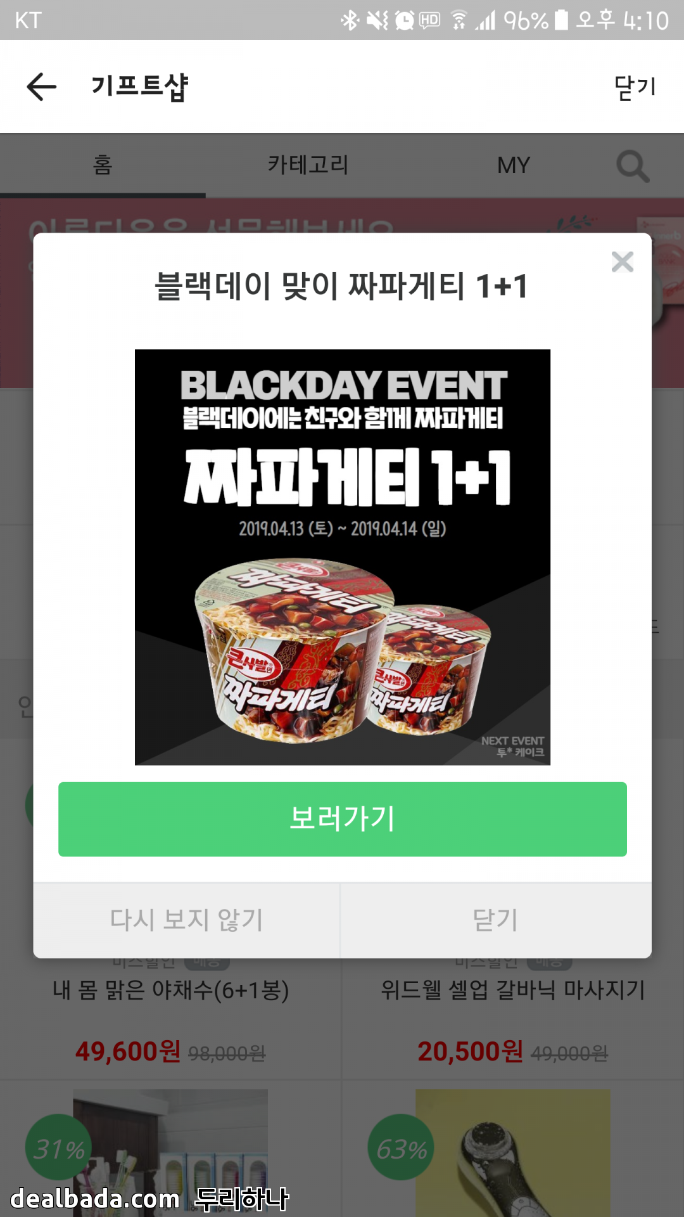The width and height of the screenshot is (684, 1217).
Task: Tap 닫기 in the top header
Action: (635, 87)
